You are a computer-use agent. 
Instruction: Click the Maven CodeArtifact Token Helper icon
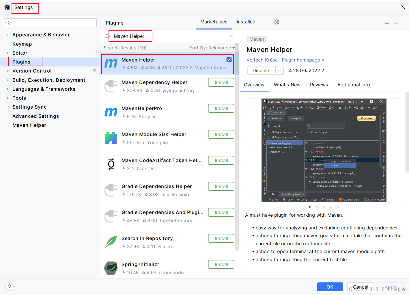(111, 164)
